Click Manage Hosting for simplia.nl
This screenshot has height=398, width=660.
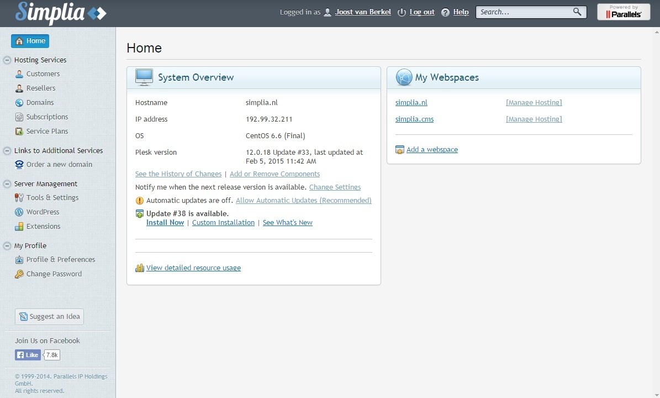tap(534, 102)
